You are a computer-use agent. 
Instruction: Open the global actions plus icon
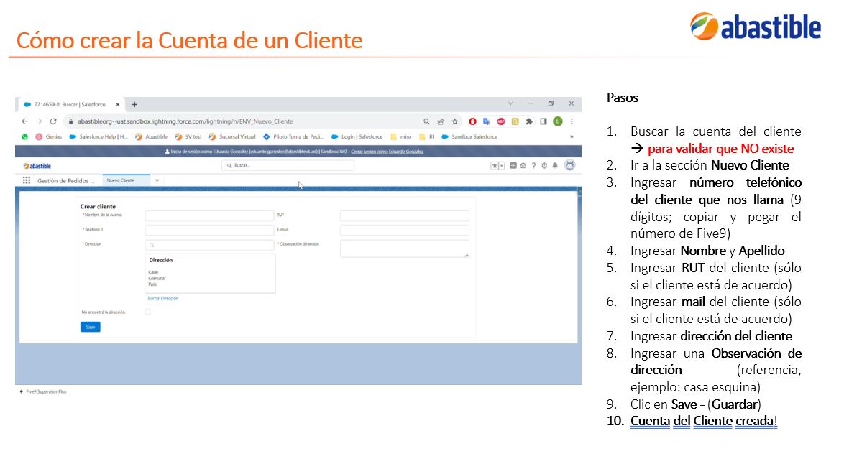[x=513, y=166]
